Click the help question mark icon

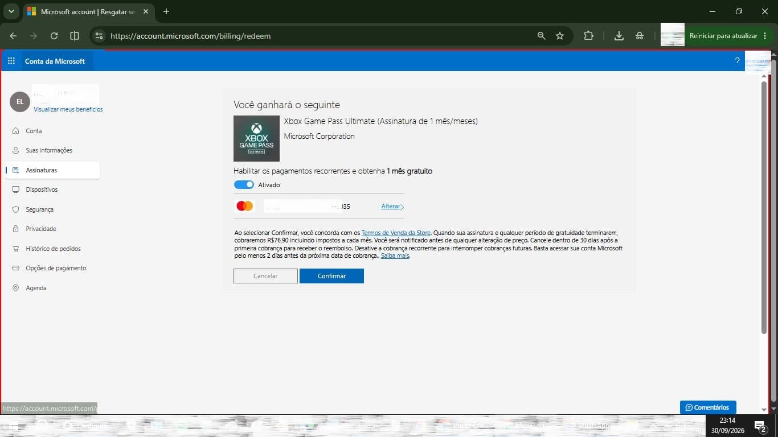737,61
